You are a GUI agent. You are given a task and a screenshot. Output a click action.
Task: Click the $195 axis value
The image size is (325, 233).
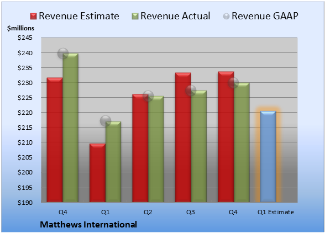click(25, 188)
